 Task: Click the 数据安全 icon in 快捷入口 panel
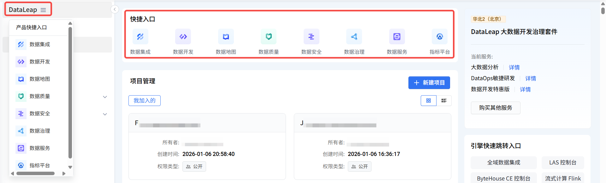[312, 37]
